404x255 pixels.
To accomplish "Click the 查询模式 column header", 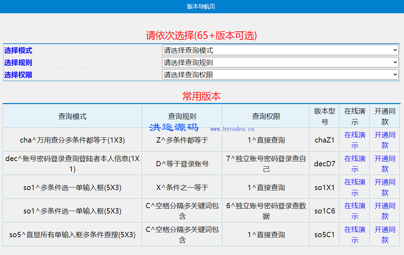I will point(73,116).
